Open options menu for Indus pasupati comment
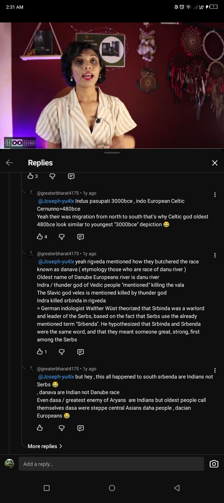 pyautogui.click(x=215, y=195)
